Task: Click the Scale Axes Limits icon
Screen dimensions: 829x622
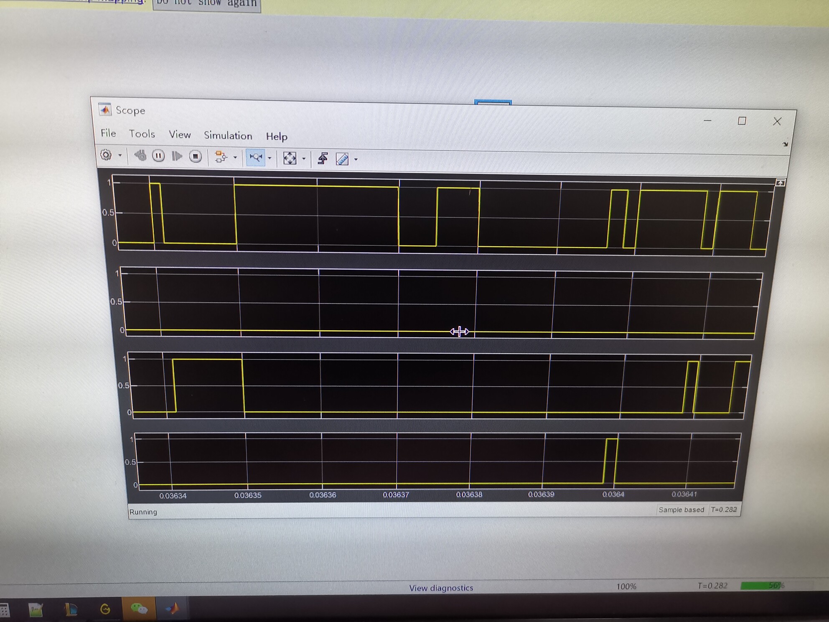Action: (290, 158)
